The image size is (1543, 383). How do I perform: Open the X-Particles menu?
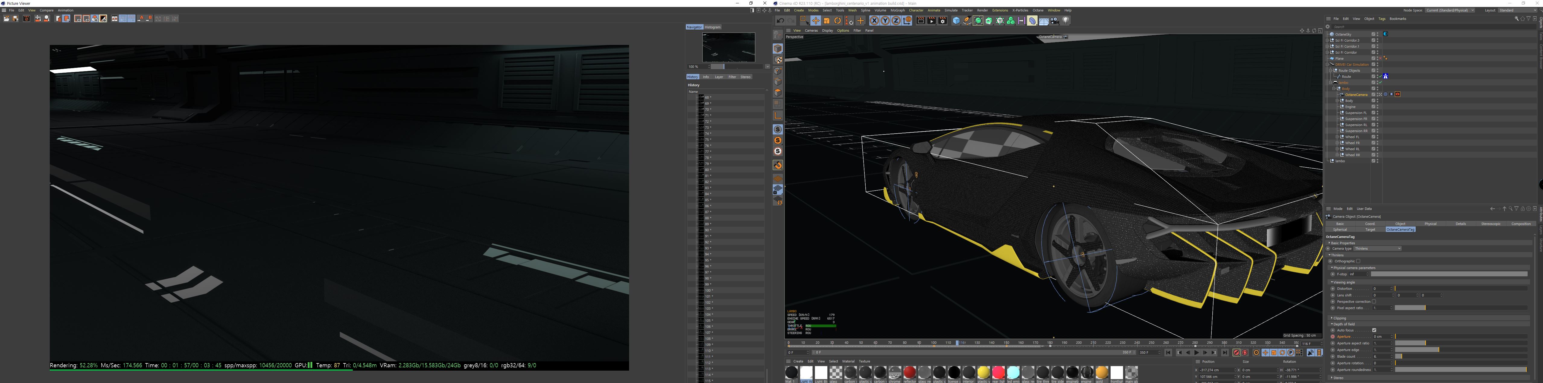click(x=1020, y=10)
